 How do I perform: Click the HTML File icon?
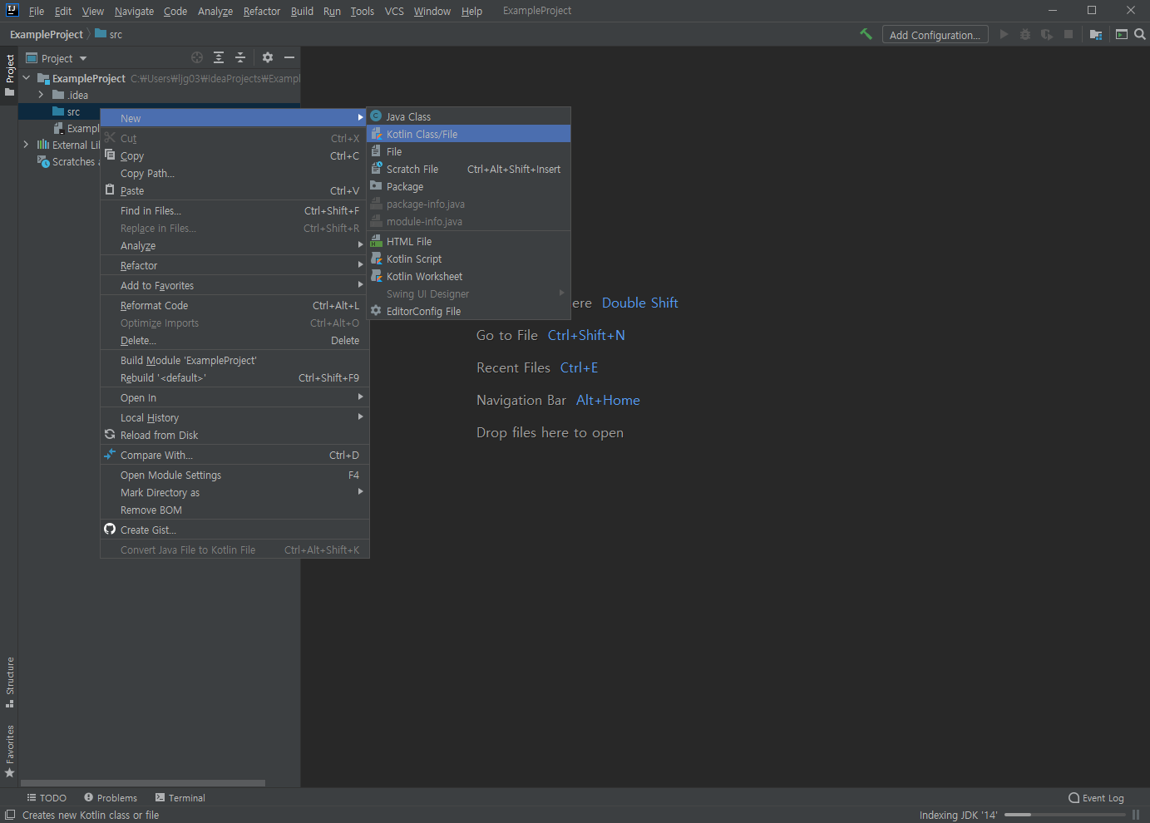coord(376,241)
